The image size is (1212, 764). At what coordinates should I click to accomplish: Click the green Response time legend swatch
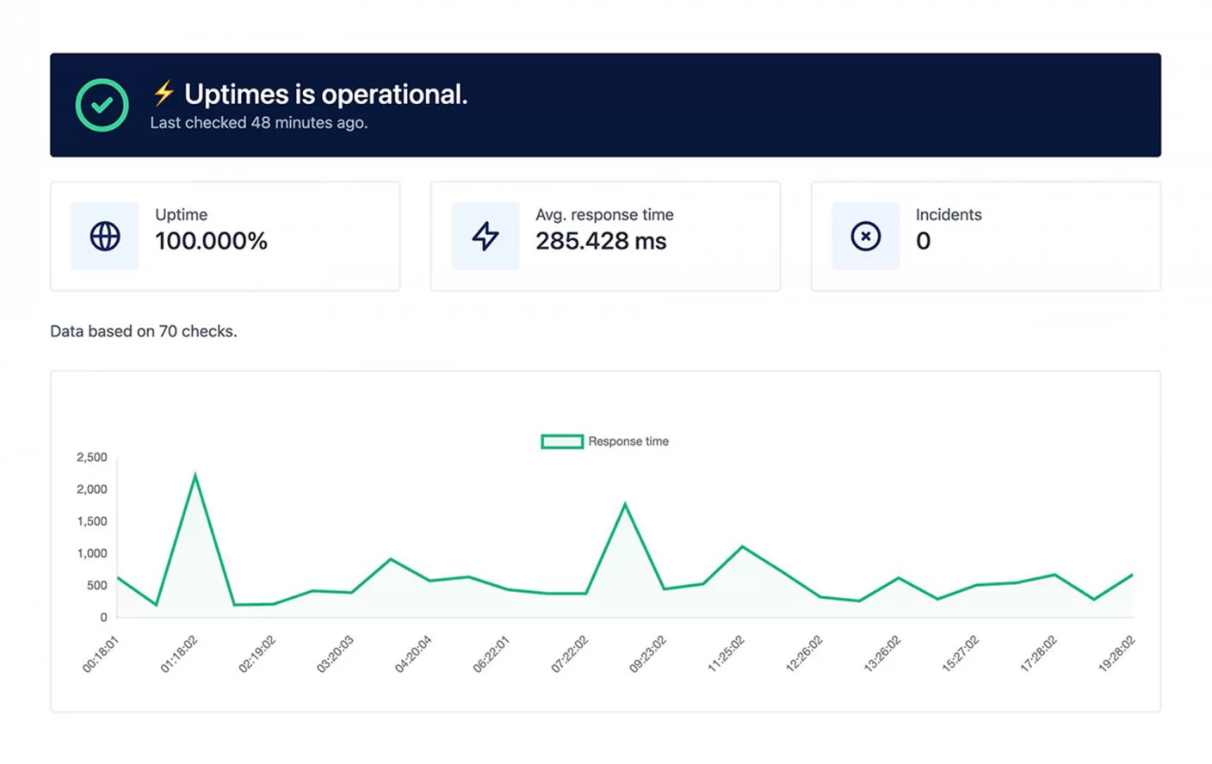click(562, 441)
